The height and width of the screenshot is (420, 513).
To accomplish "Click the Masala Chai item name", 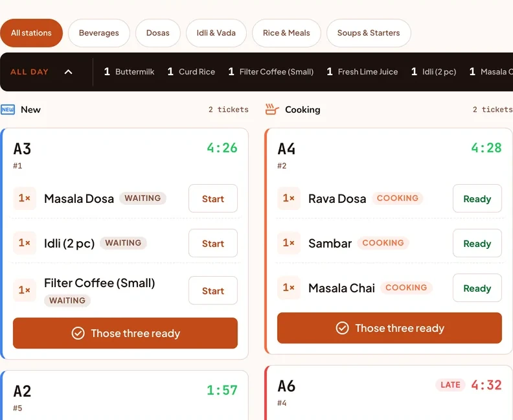I will pos(341,288).
